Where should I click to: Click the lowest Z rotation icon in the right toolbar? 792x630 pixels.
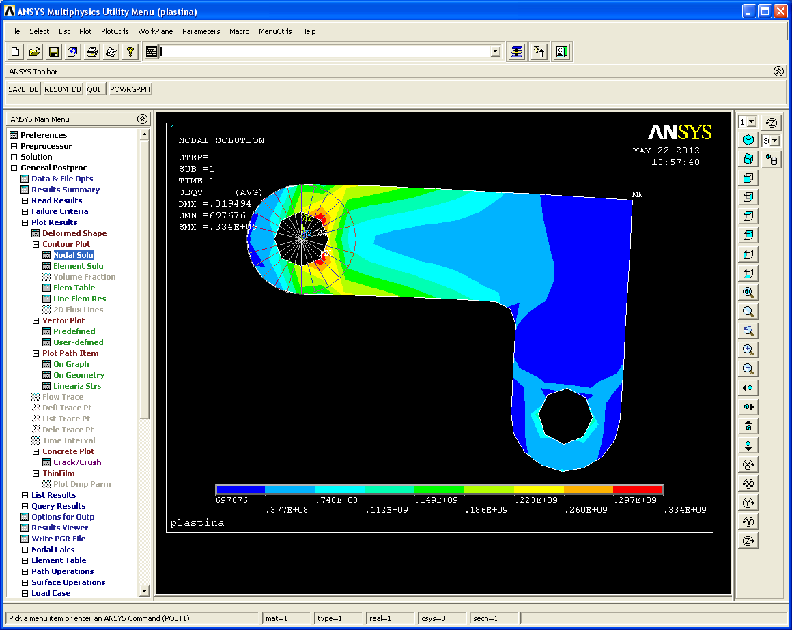click(748, 541)
